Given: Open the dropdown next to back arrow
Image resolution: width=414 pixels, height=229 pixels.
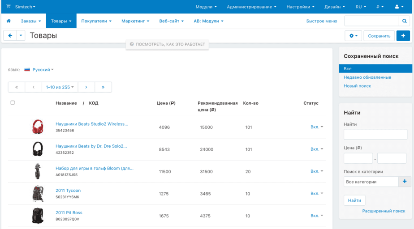Looking at the screenshot, I should 21,35.
